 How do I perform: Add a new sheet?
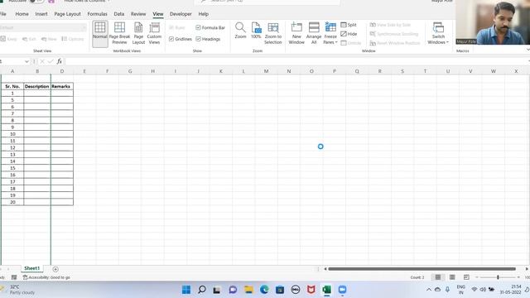pyautogui.click(x=55, y=269)
